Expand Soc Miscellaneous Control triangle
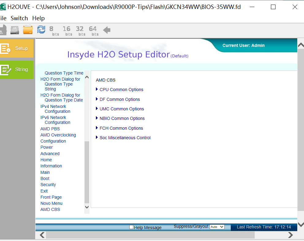The width and height of the screenshot is (304, 241). [x=97, y=137]
